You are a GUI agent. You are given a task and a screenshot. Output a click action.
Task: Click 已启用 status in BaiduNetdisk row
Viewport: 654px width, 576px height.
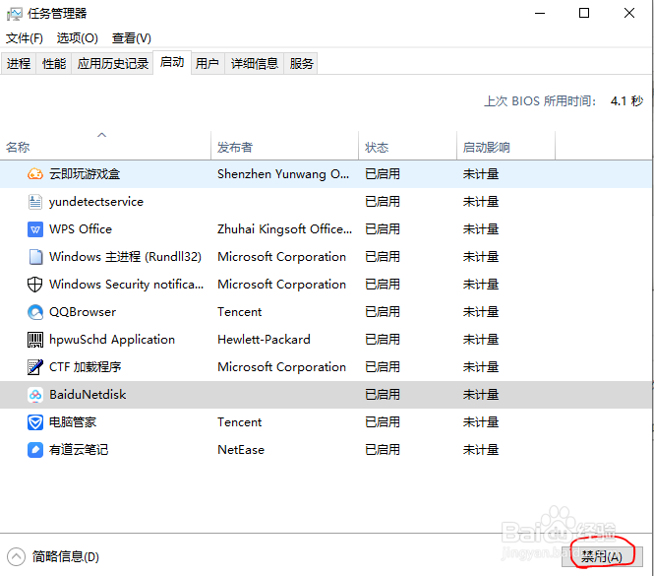383,395
